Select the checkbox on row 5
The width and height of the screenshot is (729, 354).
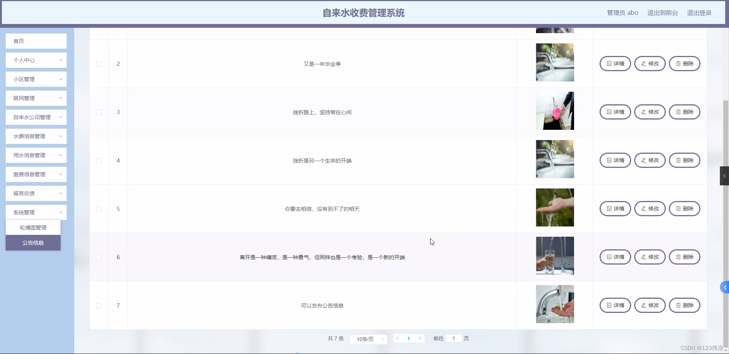[99, 209]
